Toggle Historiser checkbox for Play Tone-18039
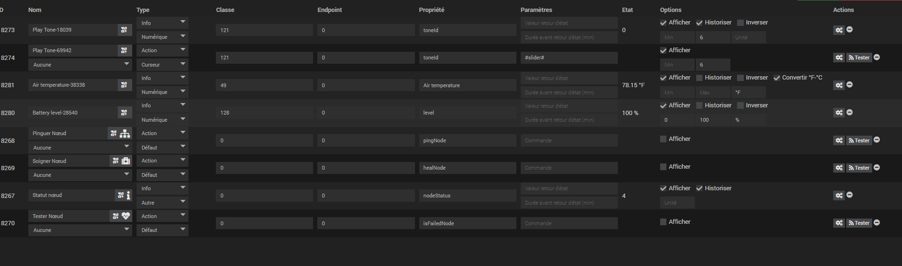The image size is (902, 266). coord(699,23)
